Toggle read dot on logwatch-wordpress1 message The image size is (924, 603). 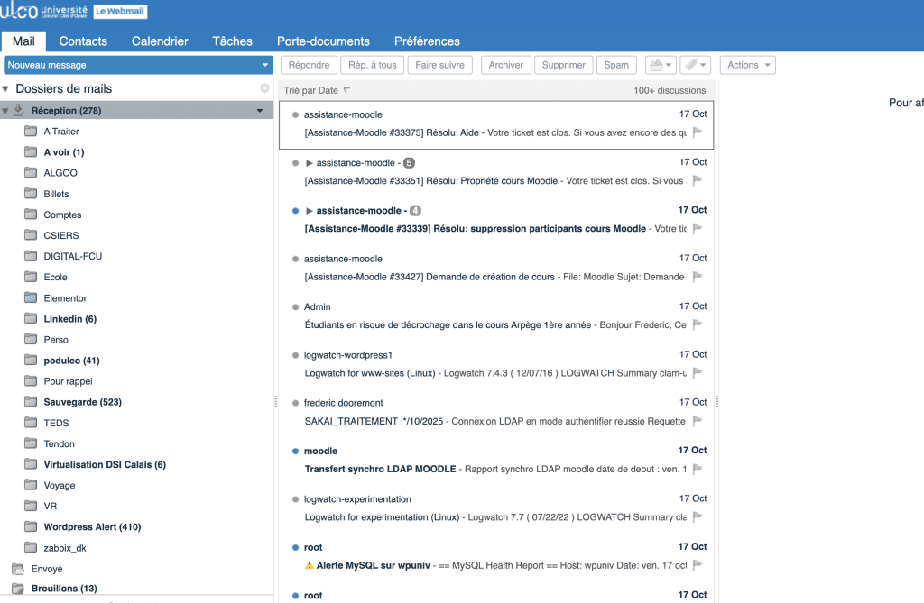click(295, 355)
